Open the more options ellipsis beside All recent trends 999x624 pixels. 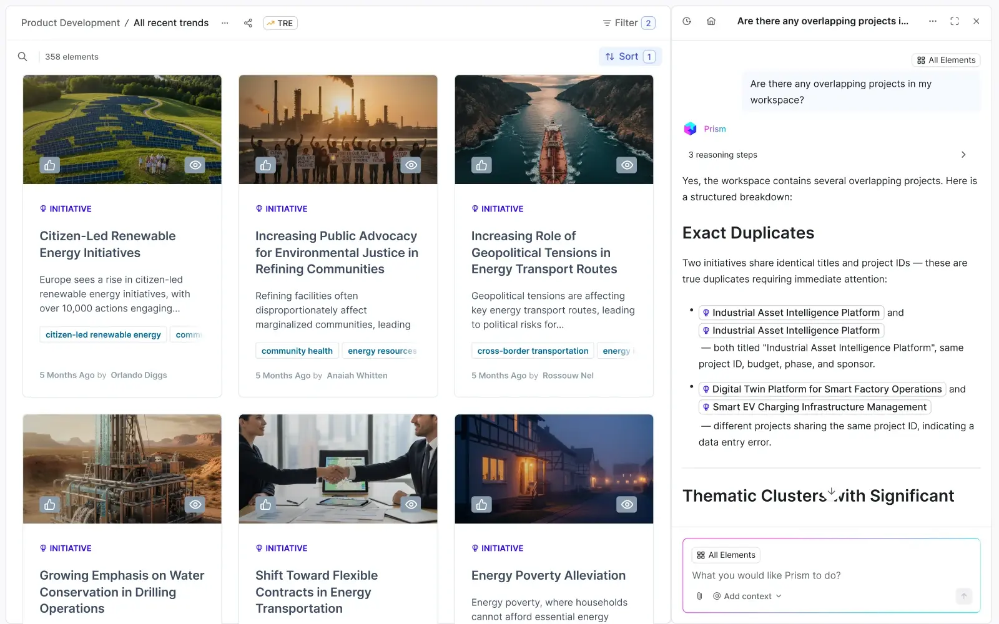pos(225,23)
